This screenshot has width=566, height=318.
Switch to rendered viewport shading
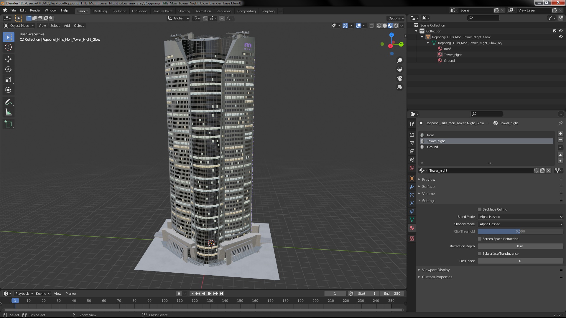coord(396,26)
